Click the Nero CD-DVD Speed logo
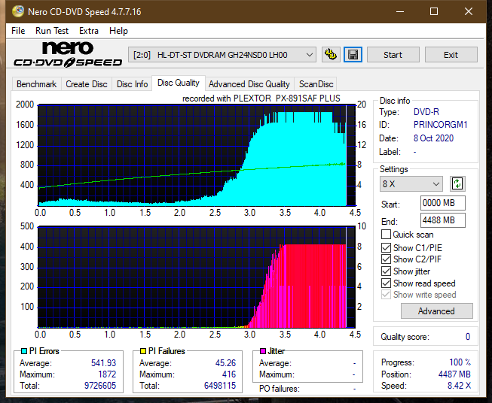This screenshot has width=492, height=403. [x=68, y=54]
